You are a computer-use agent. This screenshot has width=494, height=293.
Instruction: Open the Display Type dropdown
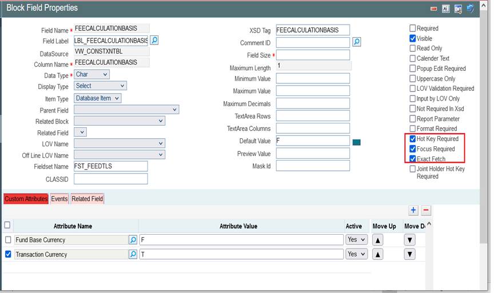click(x=100, y=86)
